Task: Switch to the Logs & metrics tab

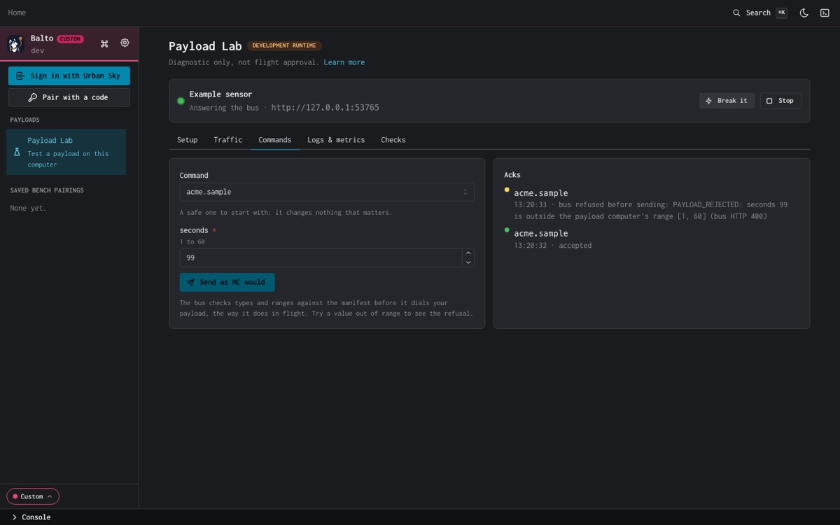Action: tap(336, 140)
